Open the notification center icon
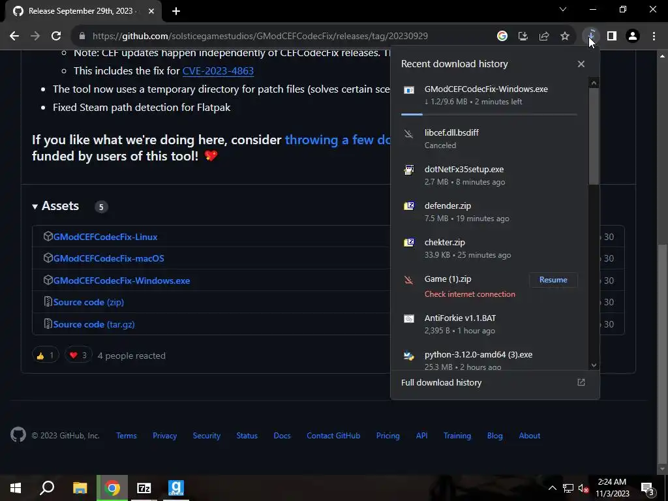Screen dimensions: 668x501 tap(648, 488)
